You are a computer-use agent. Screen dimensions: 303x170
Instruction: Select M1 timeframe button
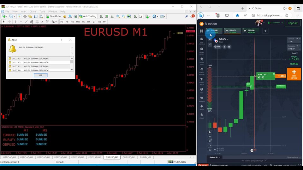(62, 22)
